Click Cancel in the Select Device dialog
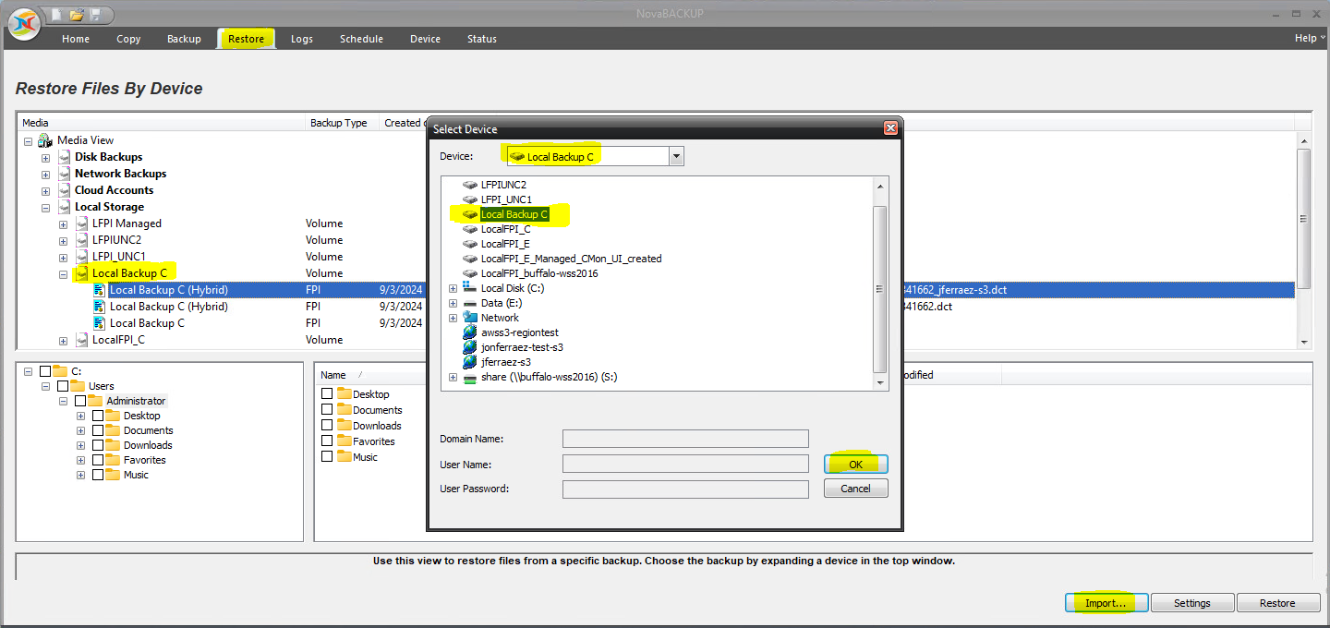 coord(856,489)
